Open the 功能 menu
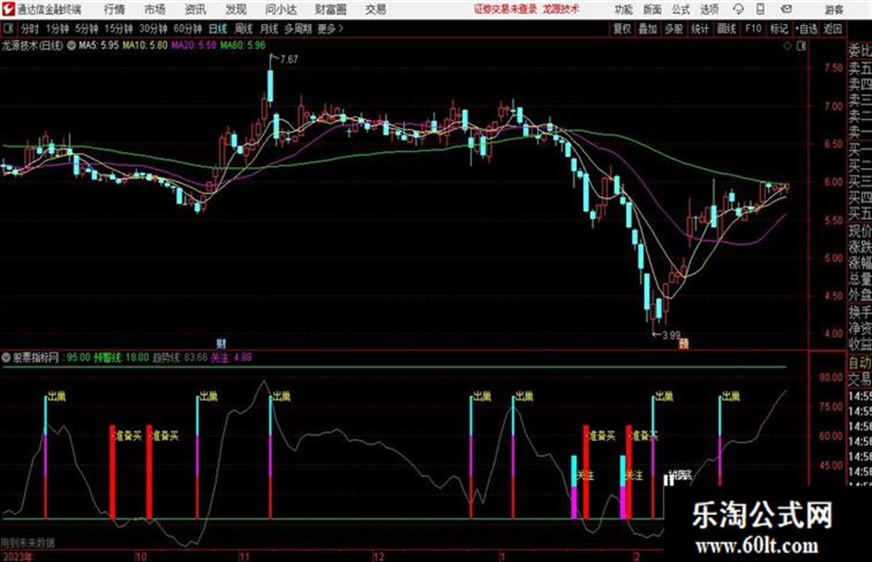The width and height of the screenshot is (872, 562). coord(624,9)
